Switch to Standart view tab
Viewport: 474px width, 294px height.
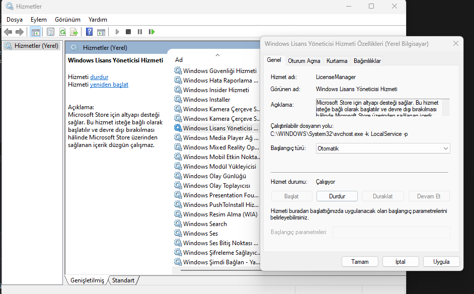(123, 280)
